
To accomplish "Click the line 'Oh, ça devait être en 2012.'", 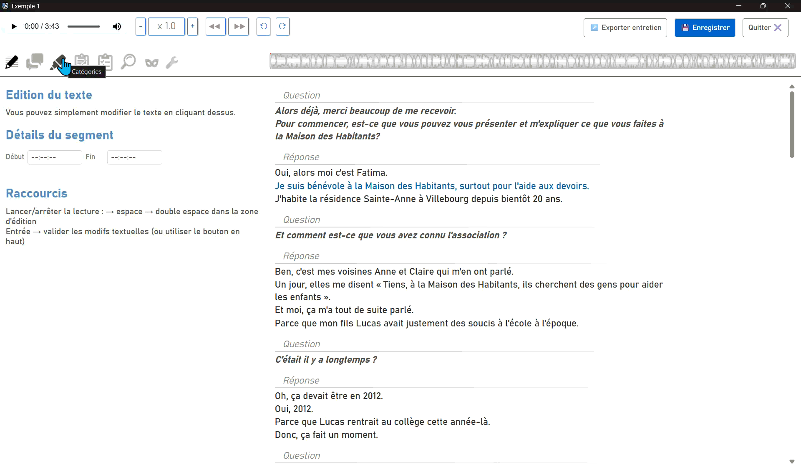I will click(x=329, y=396).
